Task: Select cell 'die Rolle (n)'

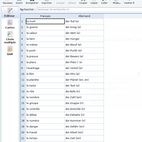Action: pos(84,92)
